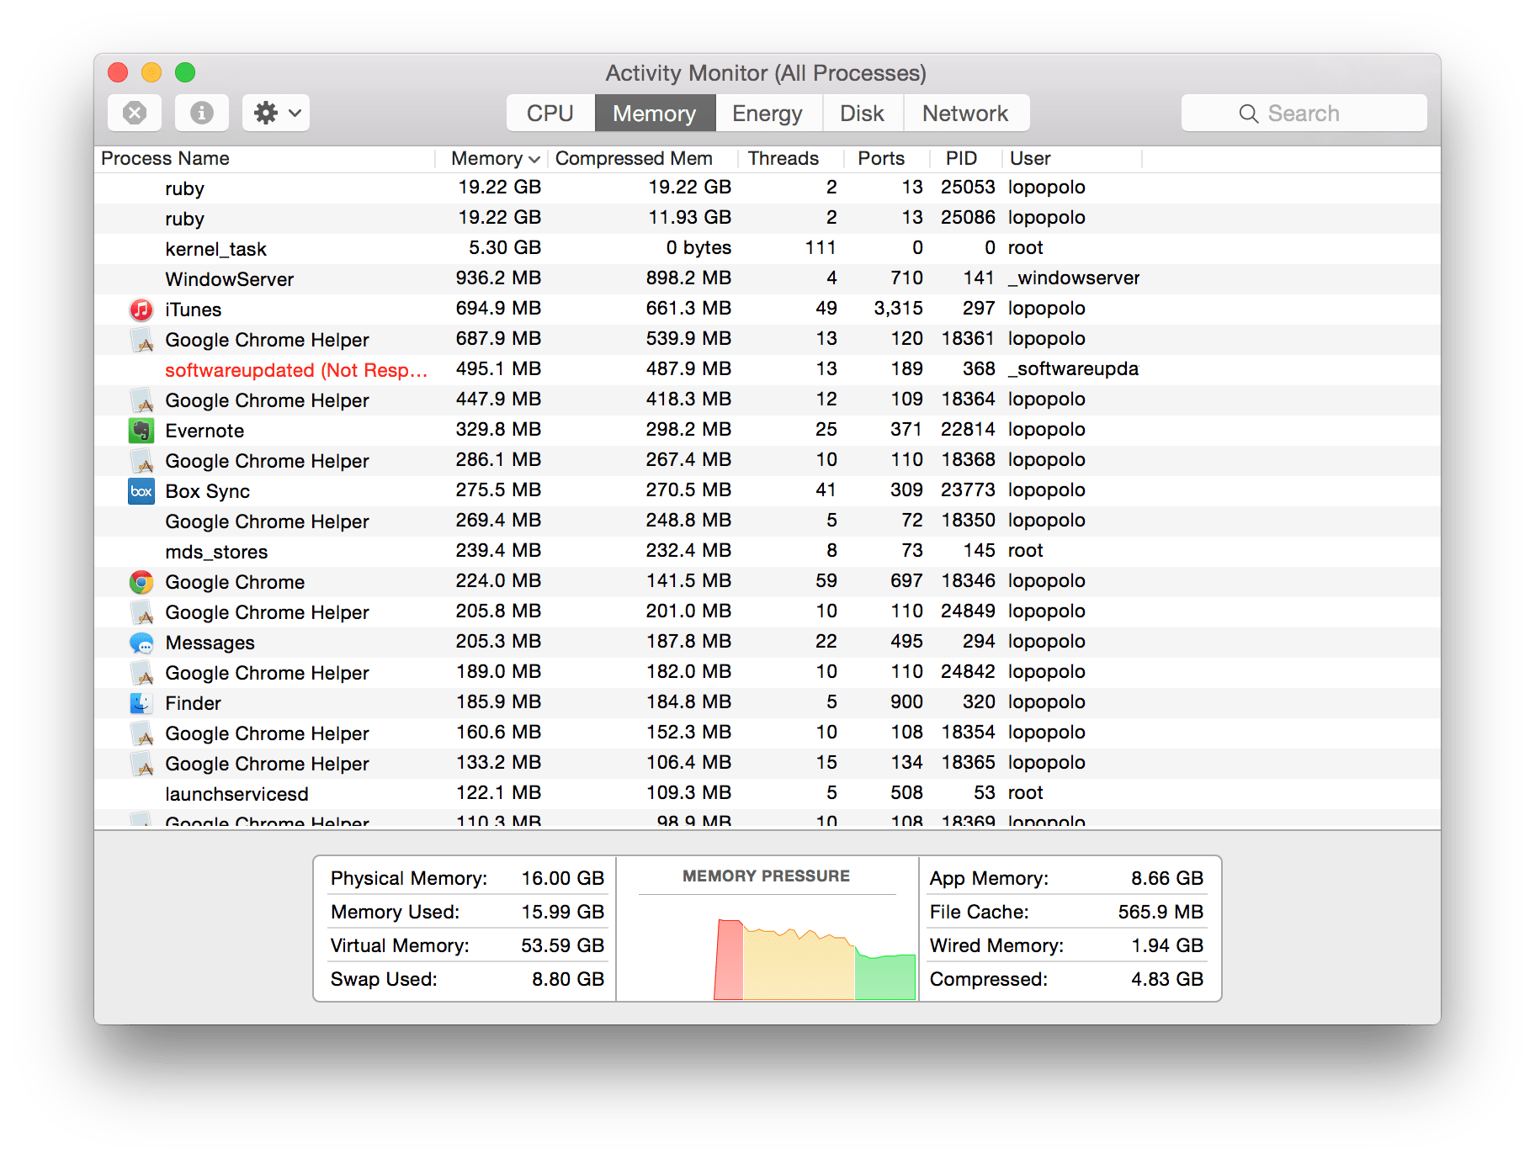Select the Network tab
Image resolution: width=1535 pixels, height=1159 pixels.
(x=964, y=114)
